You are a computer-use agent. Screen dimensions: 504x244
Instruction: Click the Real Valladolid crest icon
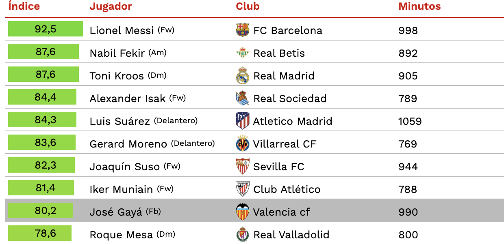coord(242,234)
